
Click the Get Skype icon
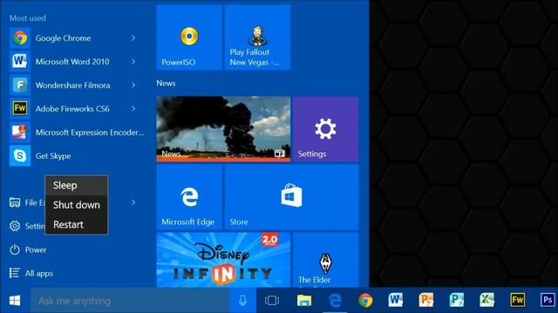[20, 156]
